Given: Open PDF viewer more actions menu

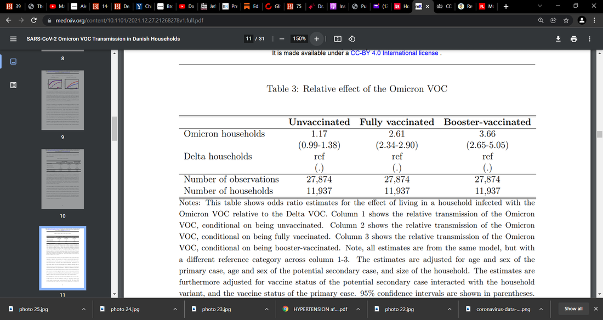Looking at the screenshot, I should point(589,39).
